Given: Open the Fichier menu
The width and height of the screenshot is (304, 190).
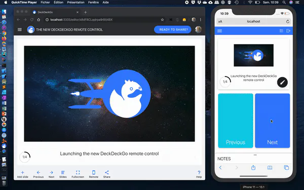Looking at the screenshot, I should tap(46, 3).
